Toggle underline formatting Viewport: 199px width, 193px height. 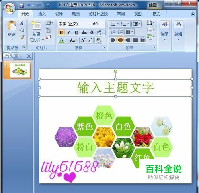coord(76,32)
